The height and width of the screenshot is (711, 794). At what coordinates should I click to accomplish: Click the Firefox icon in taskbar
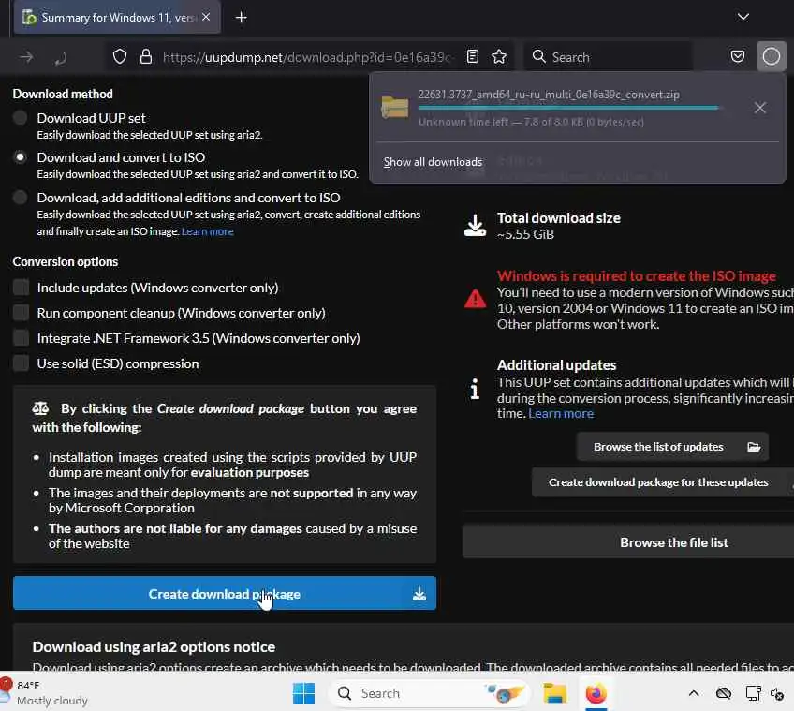[x=596, y=693]
